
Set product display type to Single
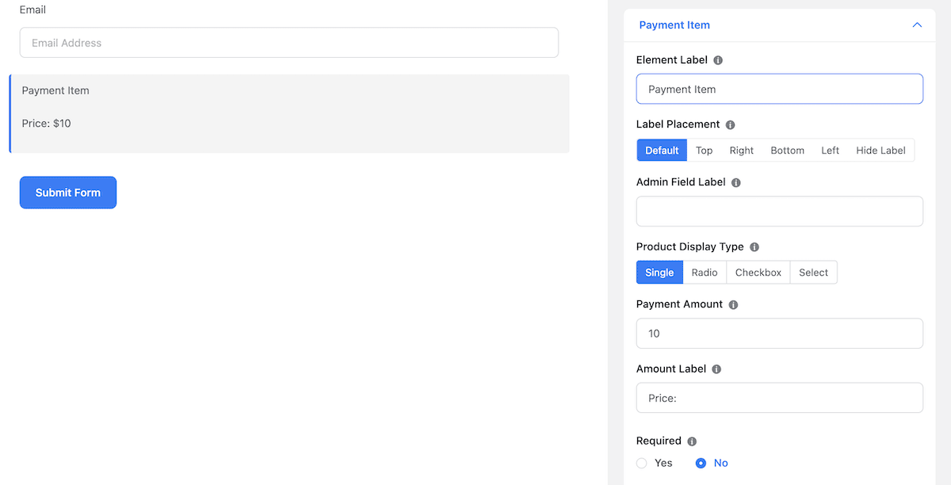point(659,273)
